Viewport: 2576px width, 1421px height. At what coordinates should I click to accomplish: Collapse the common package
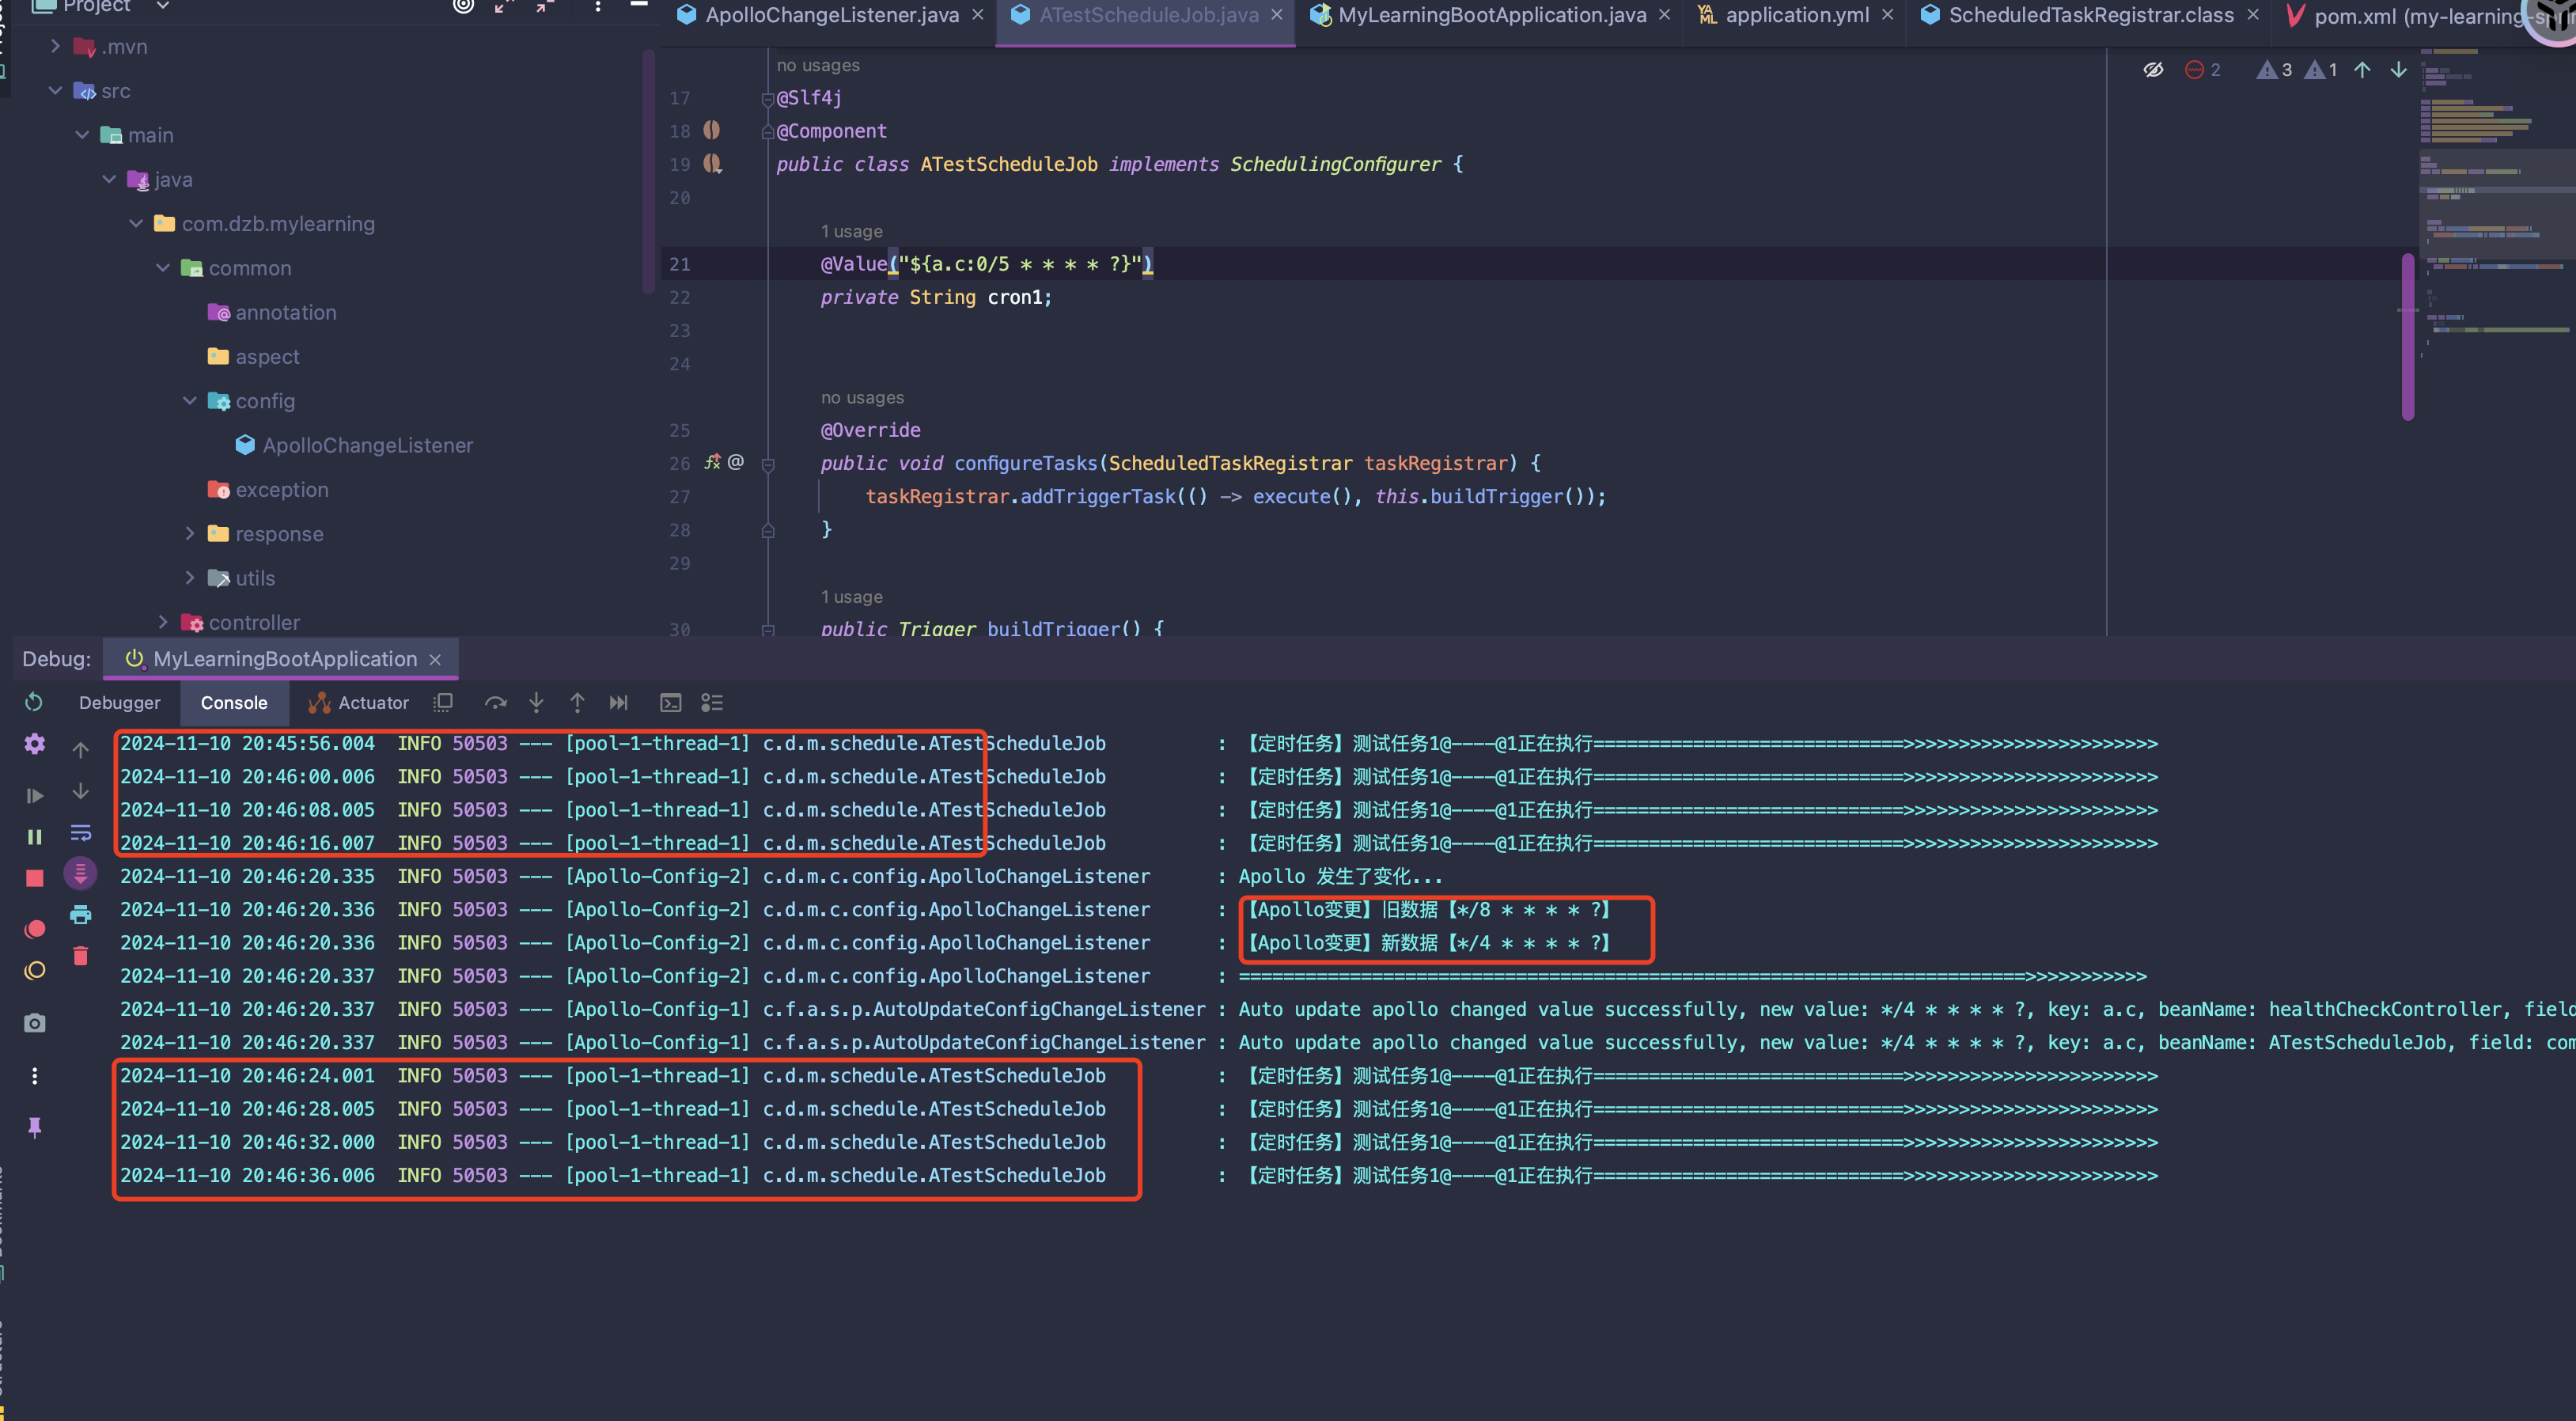tap(163, 267)
